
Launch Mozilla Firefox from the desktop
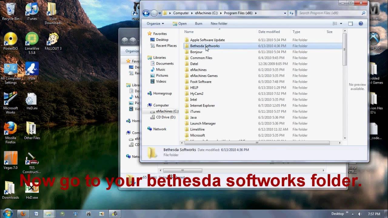(11, 133)
